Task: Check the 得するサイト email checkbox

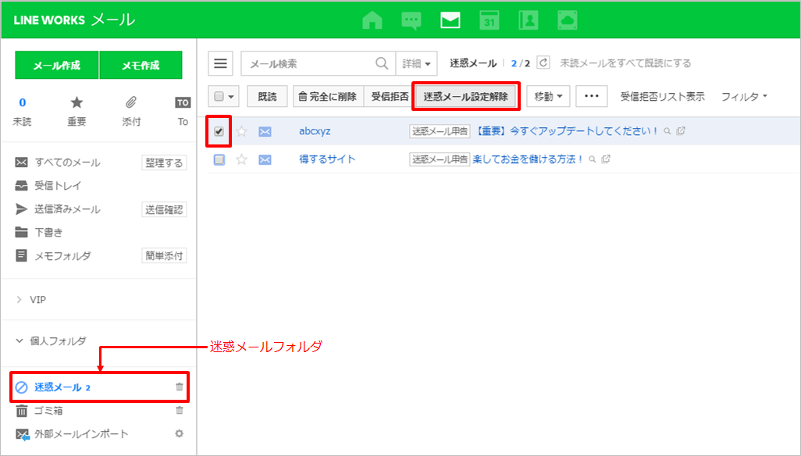Action: pos(219,159)
